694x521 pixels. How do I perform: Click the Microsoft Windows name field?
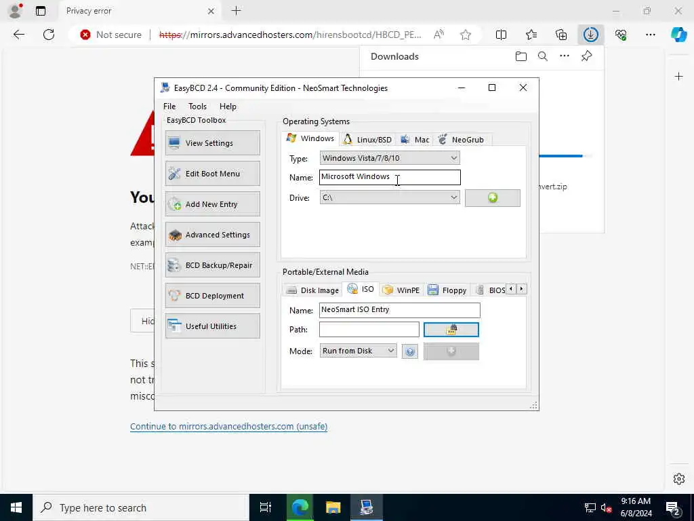click(390, 177)
